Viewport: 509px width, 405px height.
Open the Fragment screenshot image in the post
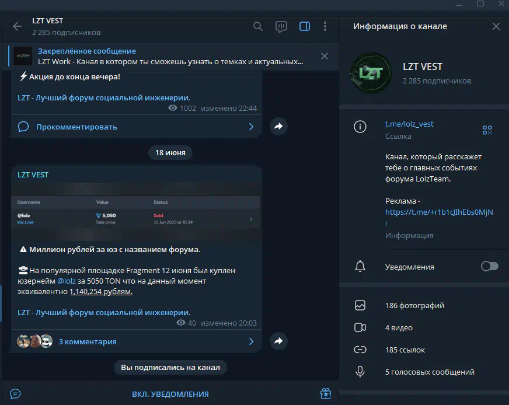tap(135, 212)
